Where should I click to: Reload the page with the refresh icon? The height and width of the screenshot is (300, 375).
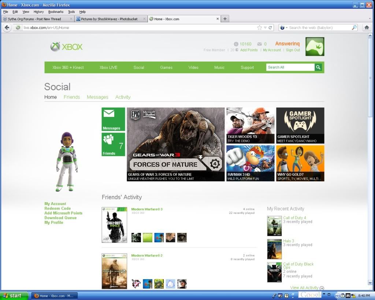click(x=270, y=28)
